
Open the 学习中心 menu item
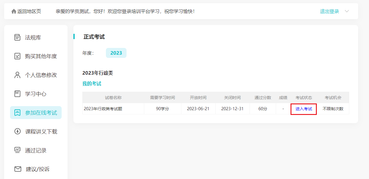pyautogui.click(x=36, y=94)
